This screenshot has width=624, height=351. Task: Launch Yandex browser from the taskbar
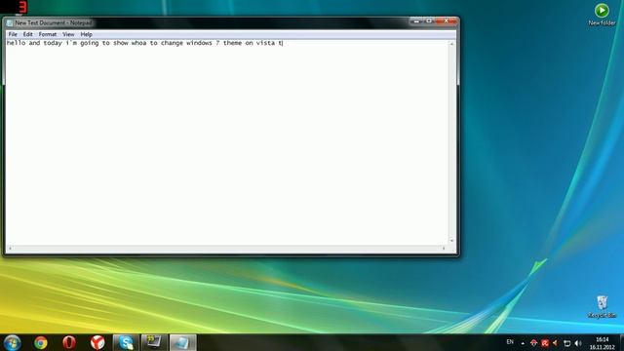pyautogui.click(x=97, y=342)
